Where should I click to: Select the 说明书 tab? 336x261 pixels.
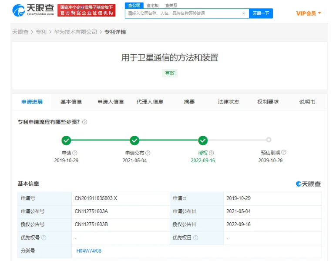[x=307, y=102]
